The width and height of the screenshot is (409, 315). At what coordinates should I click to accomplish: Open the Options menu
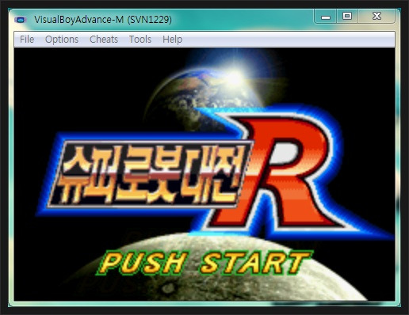62,40
